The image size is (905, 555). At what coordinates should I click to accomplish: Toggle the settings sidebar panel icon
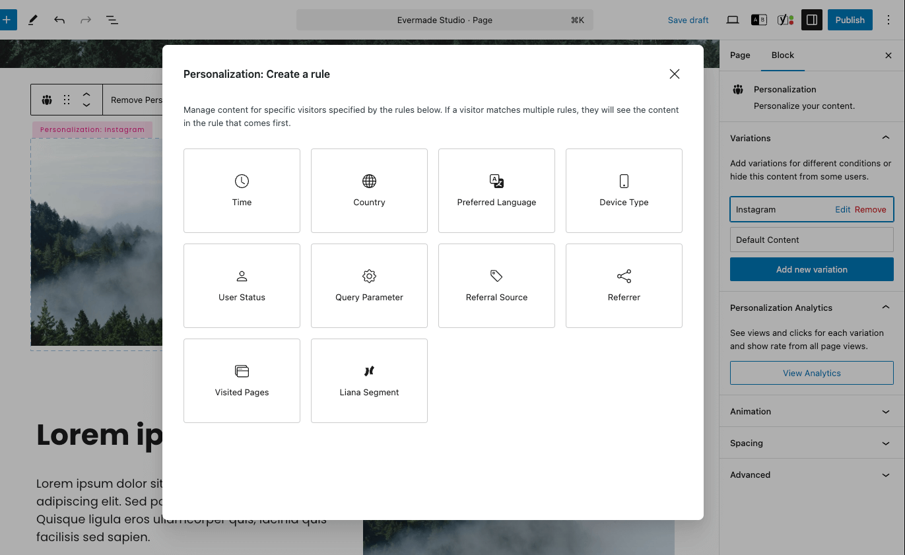pyautogui.click(x=812, y=20)
